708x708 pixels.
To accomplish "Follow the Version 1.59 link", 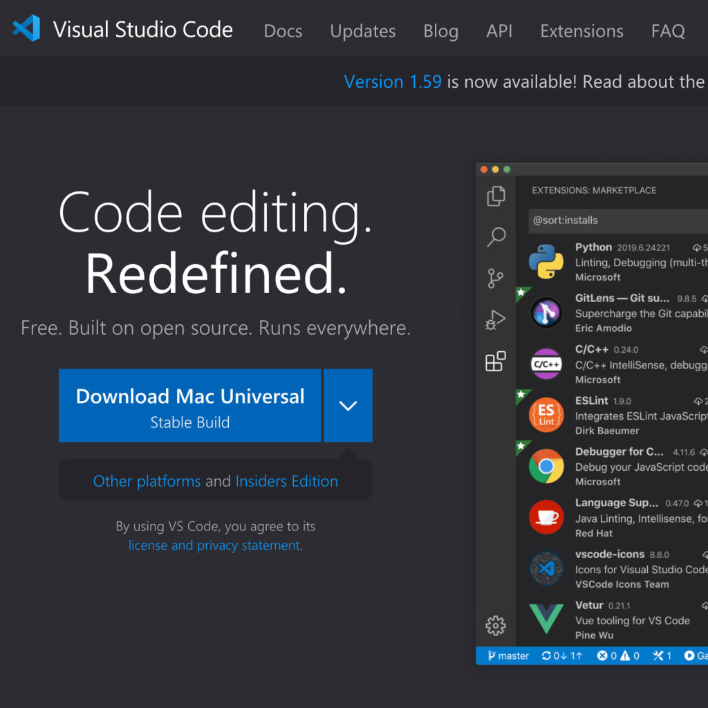I will [x=393, y=82].
